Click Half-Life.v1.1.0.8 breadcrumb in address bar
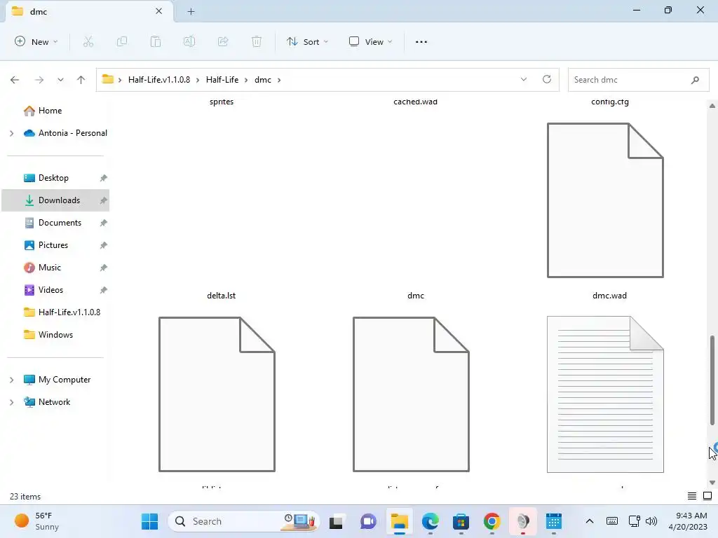This screenshot has width=718, height=538. 159,80
